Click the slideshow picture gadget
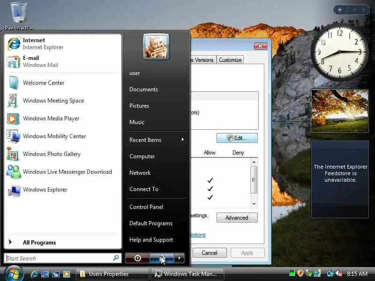The image size is (375, 281). click(x=339, y=111)
